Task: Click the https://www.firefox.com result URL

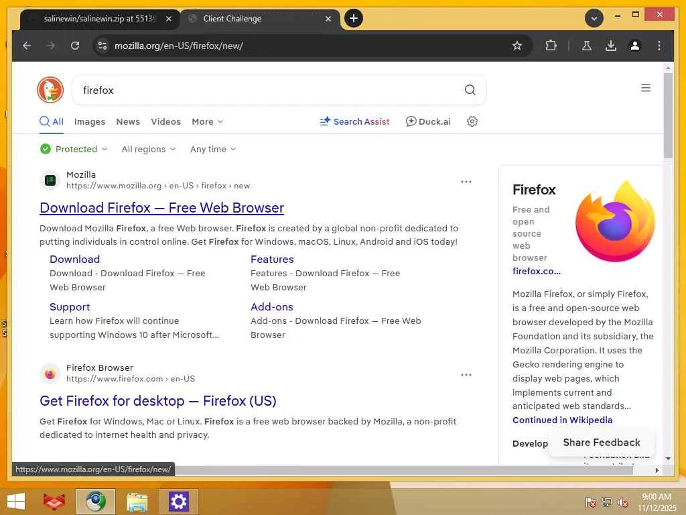Action: [131, 379]
